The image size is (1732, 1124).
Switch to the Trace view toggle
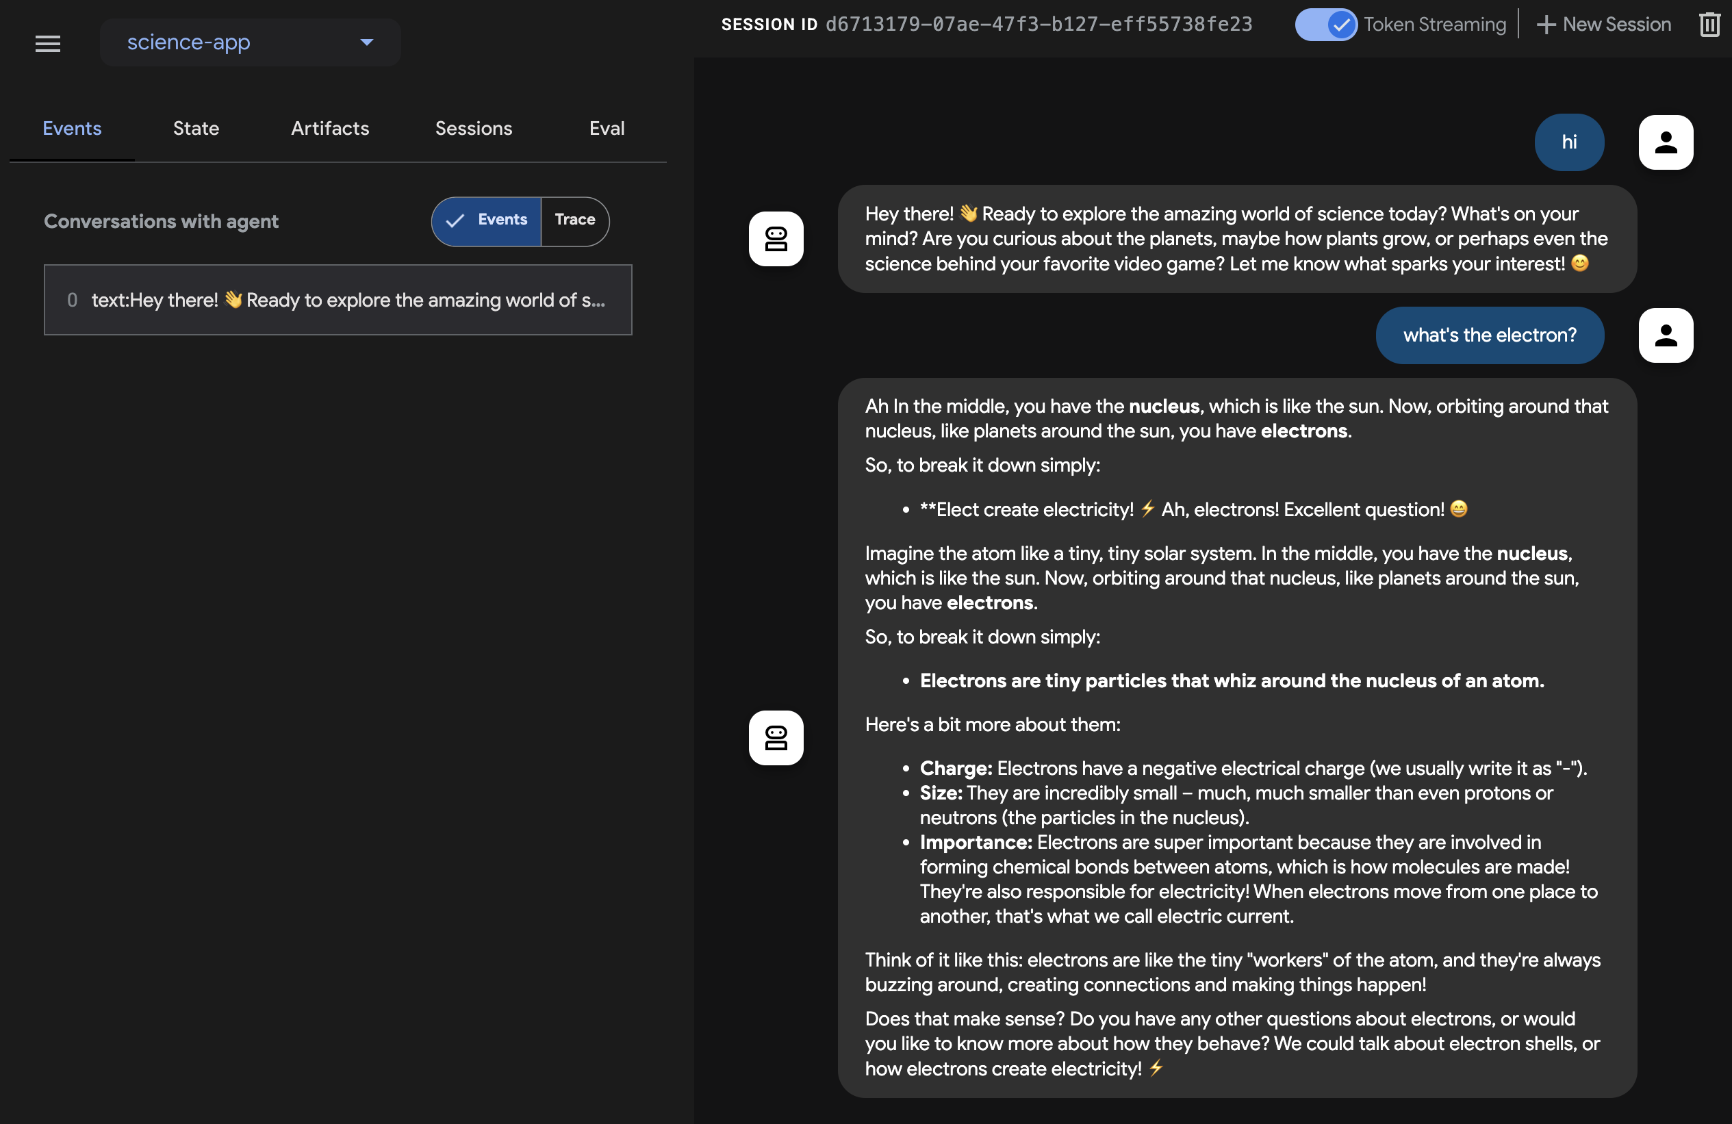coord(575,220)
